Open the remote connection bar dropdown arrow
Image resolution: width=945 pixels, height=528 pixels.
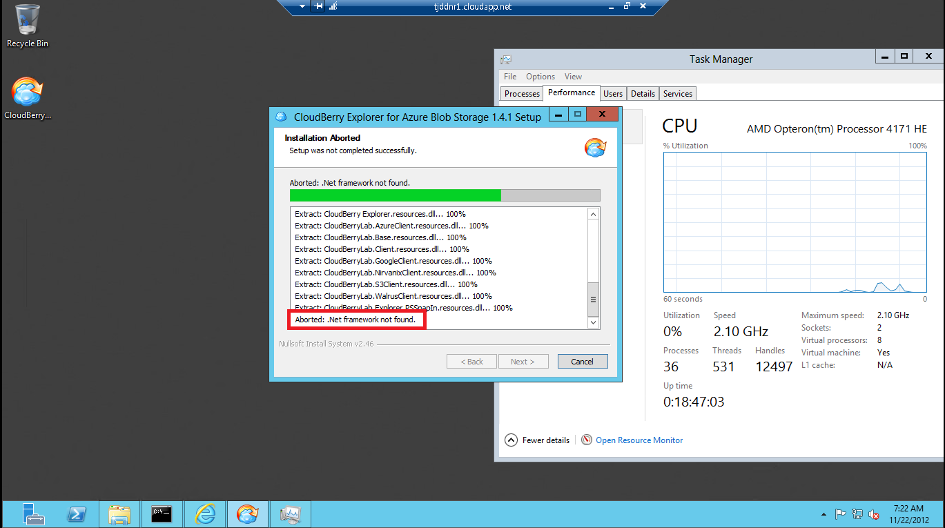[x=302, y=6]
